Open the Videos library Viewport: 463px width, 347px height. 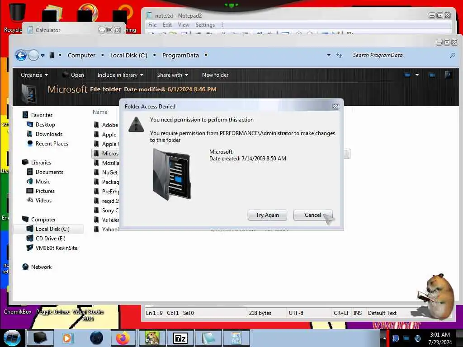click(x=43, y=200)
